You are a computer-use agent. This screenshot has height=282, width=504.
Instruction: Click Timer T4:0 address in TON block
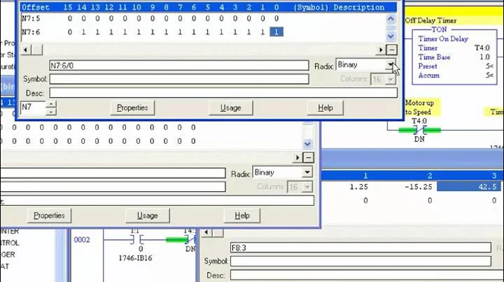(x=482, y=48)
